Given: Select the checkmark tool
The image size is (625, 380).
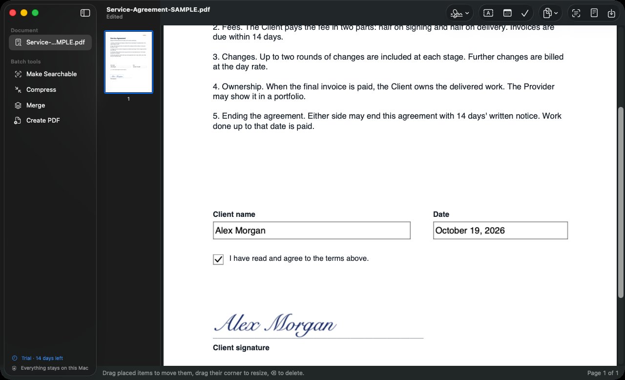Looking at the screenshot, I should pyautogui.click(x=525, y=13).
